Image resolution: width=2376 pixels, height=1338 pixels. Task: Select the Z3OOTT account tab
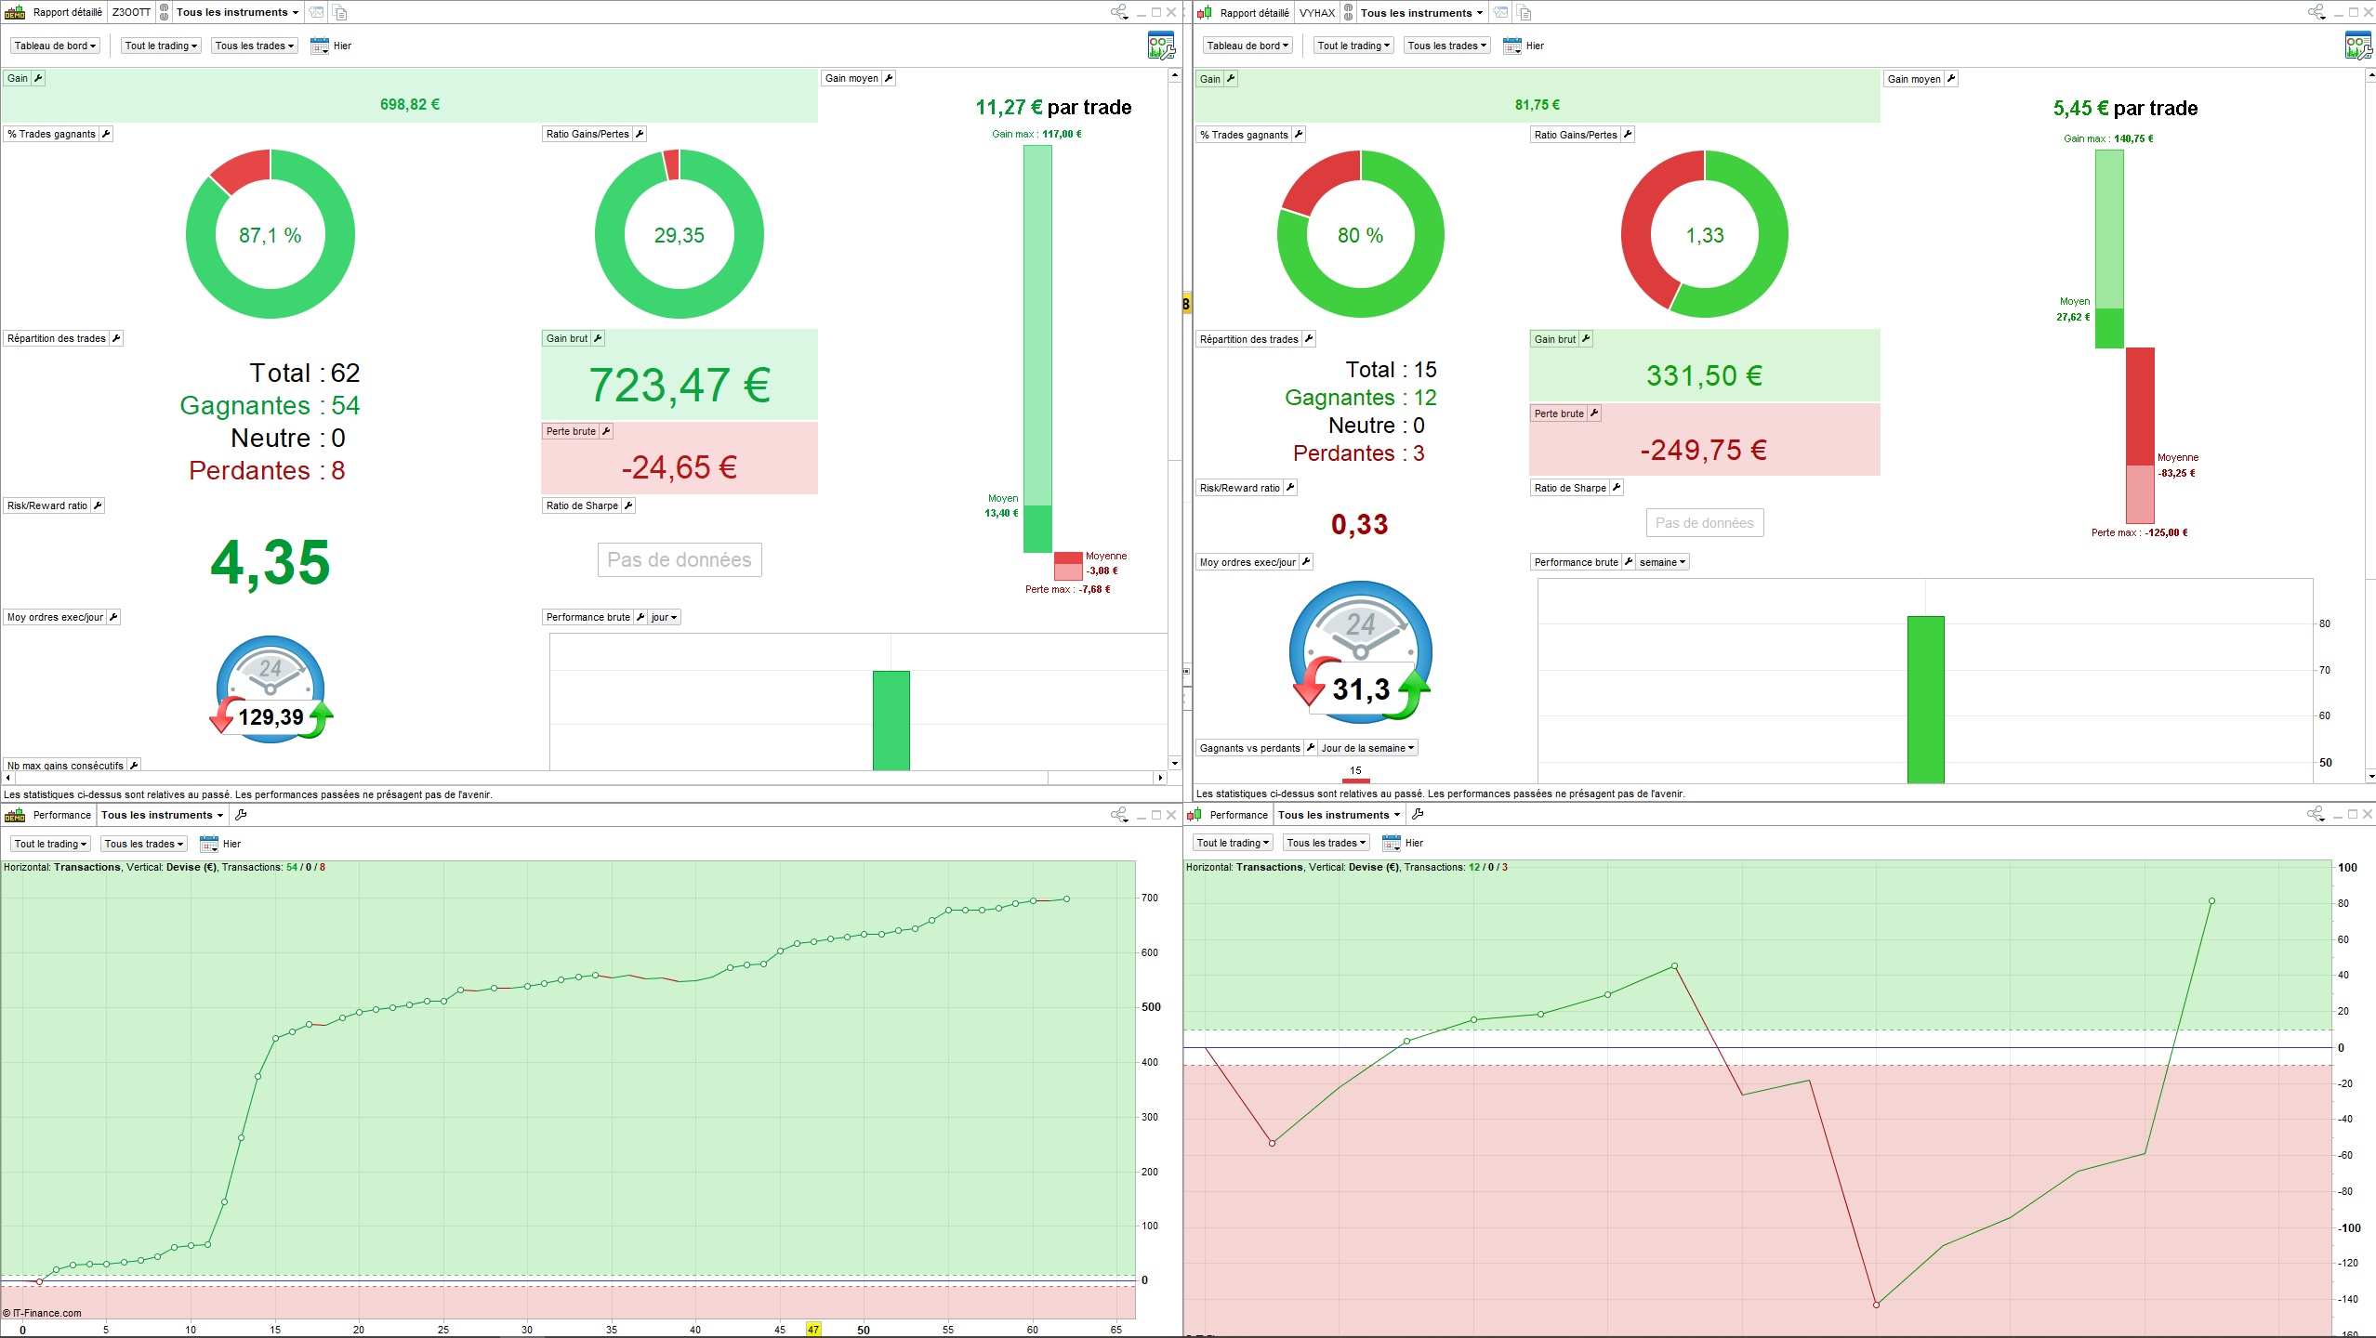(131, 12)
